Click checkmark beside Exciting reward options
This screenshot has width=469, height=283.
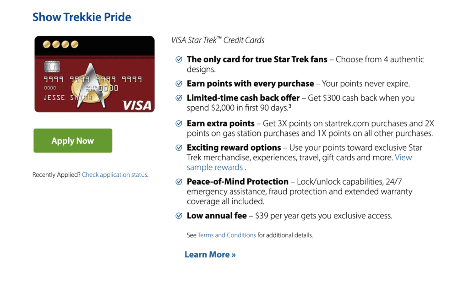(179, 148)
